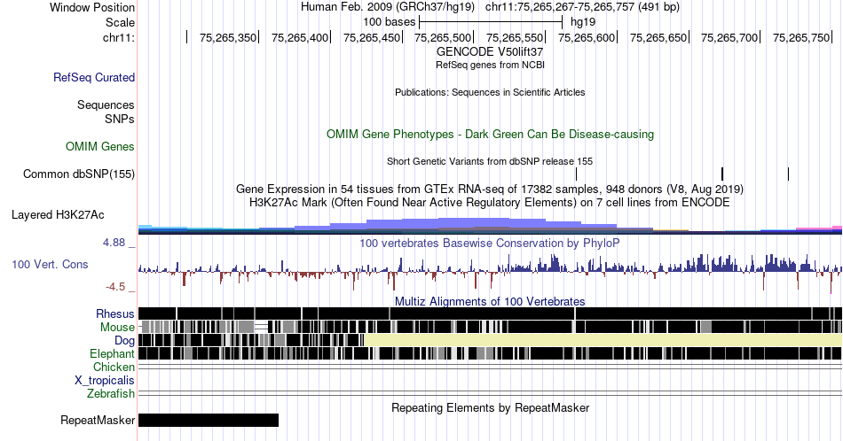Viewport: 843px width, 441px height.
Task: Click the first dbSNP variant tick mark
Action: click(576, 174)
